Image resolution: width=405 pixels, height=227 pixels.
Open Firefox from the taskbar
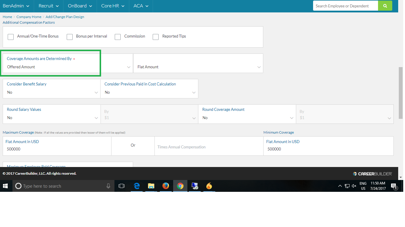(165, 186)
